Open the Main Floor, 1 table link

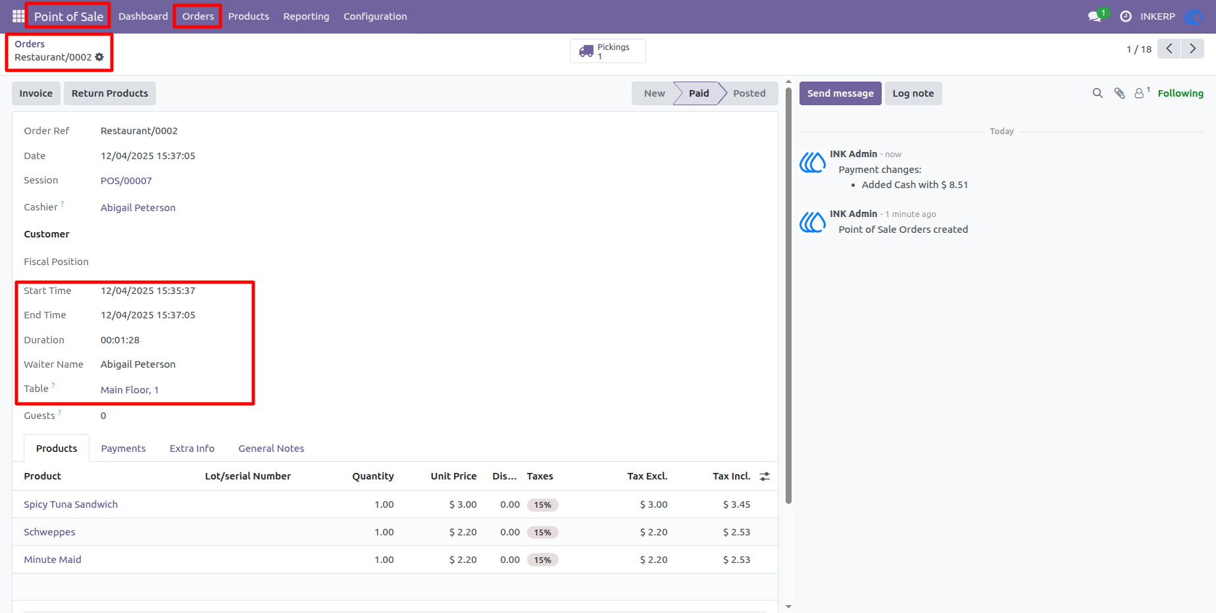pos(130,390)
